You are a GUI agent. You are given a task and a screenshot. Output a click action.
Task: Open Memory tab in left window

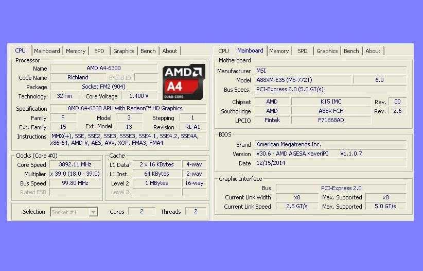click(76, 51)
